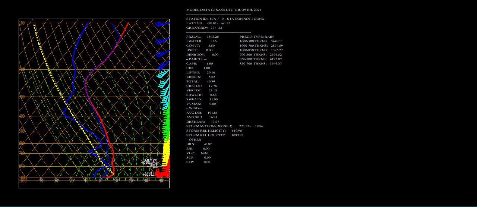Click the 400 pressure level label
Screen dimensions: 477x207
22,116
